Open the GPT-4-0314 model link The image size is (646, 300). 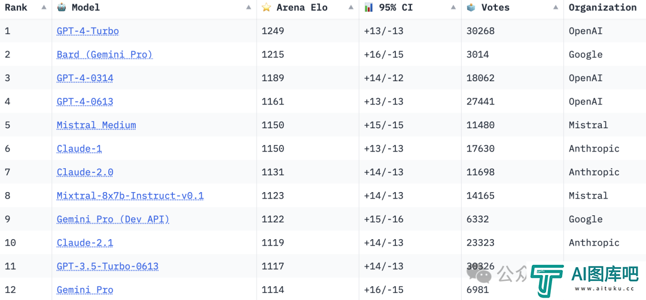85,78
